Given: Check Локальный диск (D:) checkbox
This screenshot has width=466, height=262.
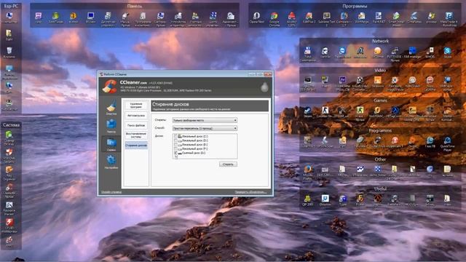Looking at the screenshot, I should (176, 140).
